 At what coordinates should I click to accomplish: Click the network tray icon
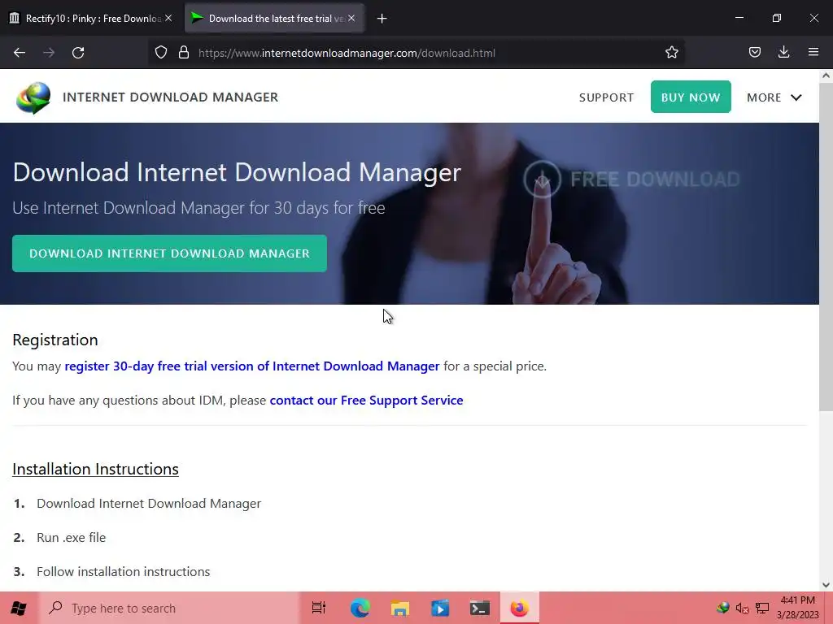pos(762,608)
